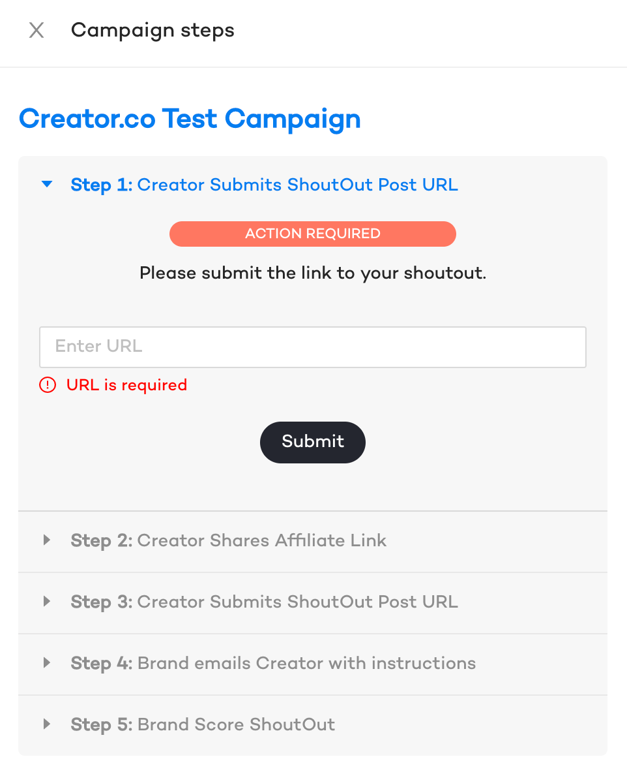The image size is (627, 761).
Task: Click the 'URL is required' error message
Action: click(126, 385)
